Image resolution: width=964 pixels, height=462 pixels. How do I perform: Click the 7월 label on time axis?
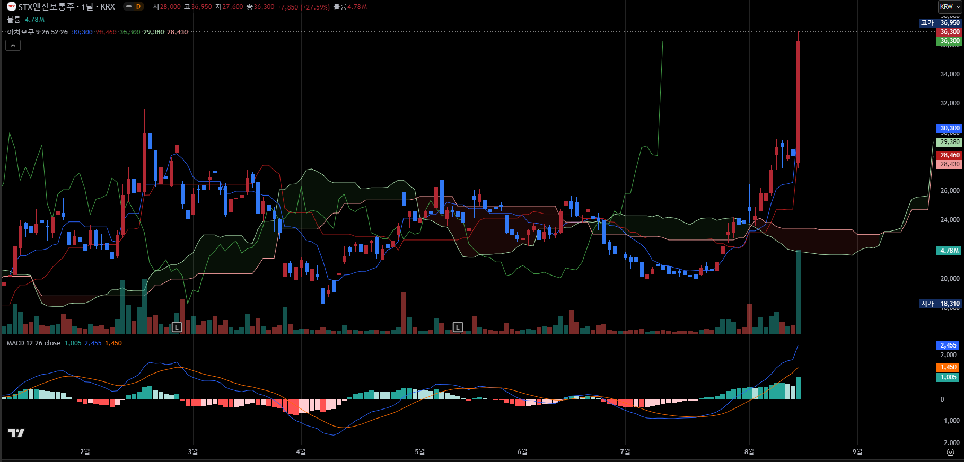click(626, 452)
